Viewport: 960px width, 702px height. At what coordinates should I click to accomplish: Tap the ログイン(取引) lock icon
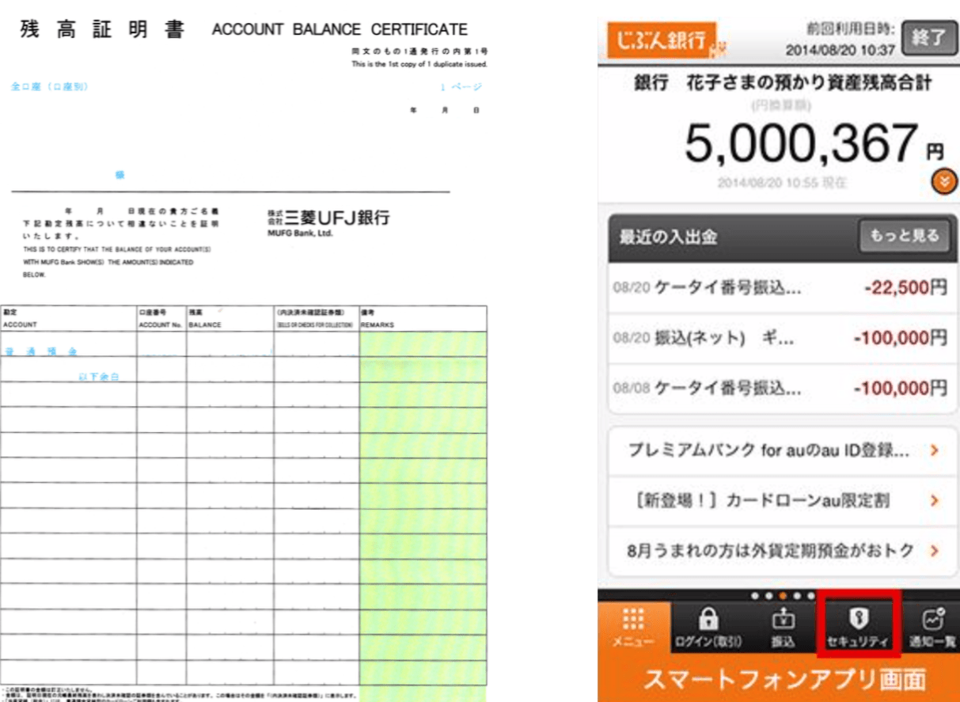tap(708, 628)
